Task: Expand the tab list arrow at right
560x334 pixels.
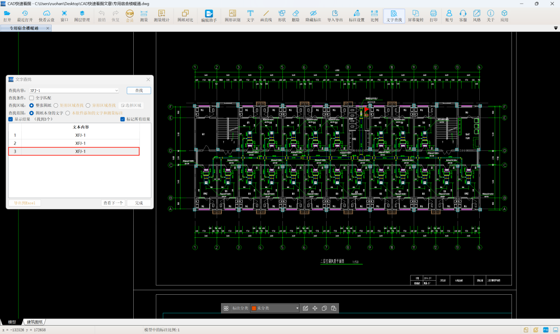Action: 556,28
